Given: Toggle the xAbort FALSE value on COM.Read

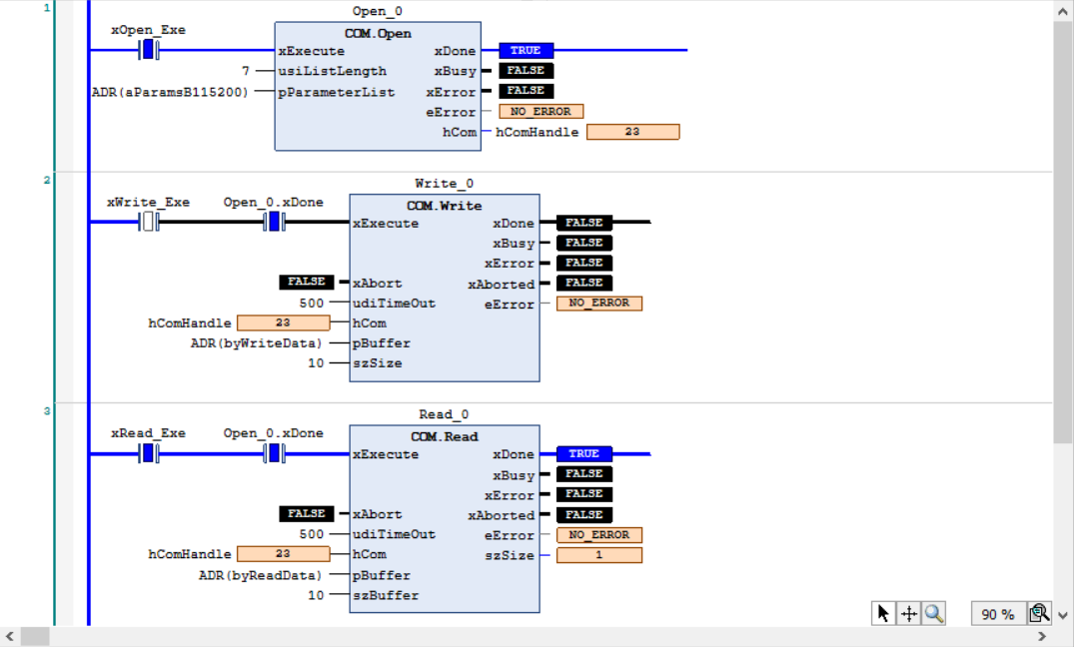Looking at the screenshot, I should (x=306, y=513).
